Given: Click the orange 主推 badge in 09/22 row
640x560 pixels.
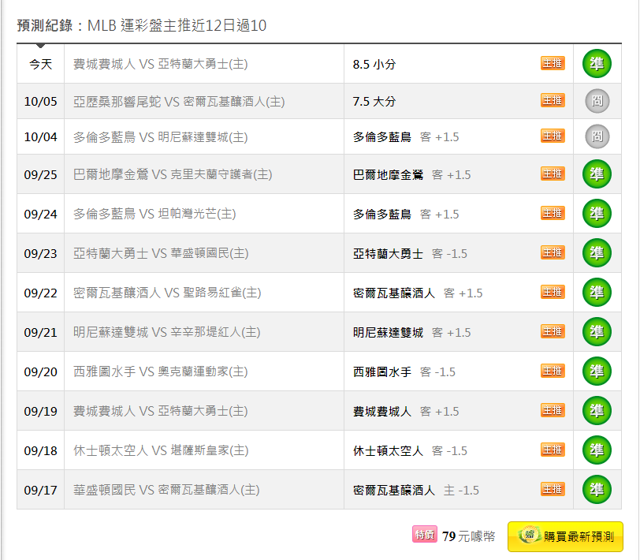Looking at the screenshot, I should 553,292.
